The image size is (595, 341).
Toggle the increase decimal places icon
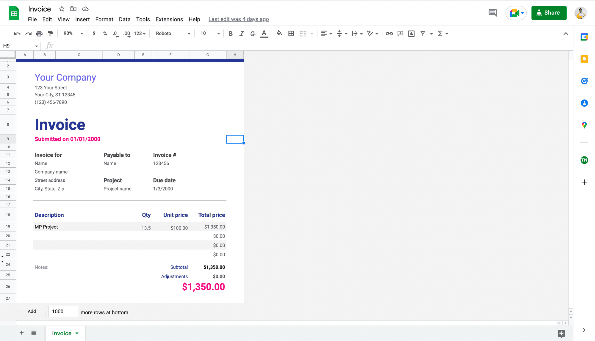point(127,33)
